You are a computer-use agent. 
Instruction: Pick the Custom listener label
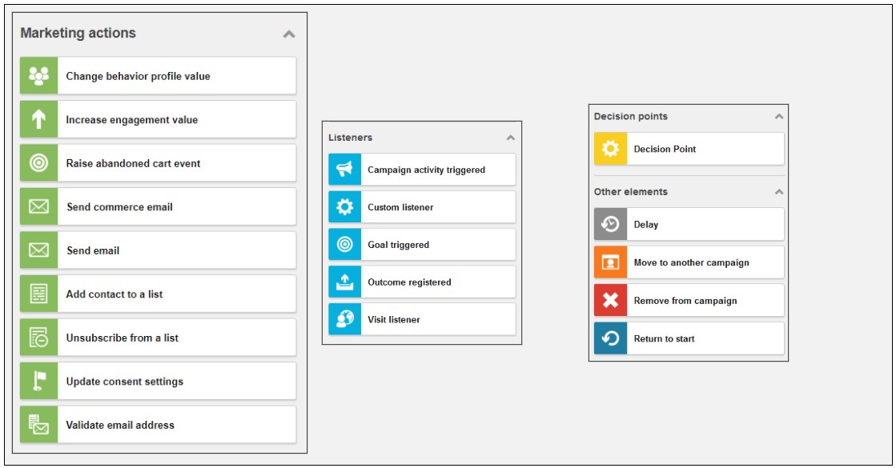click(x=400, y=207)
